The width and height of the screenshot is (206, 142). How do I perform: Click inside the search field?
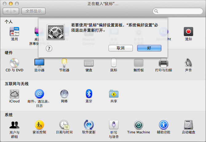pos(178,11)
